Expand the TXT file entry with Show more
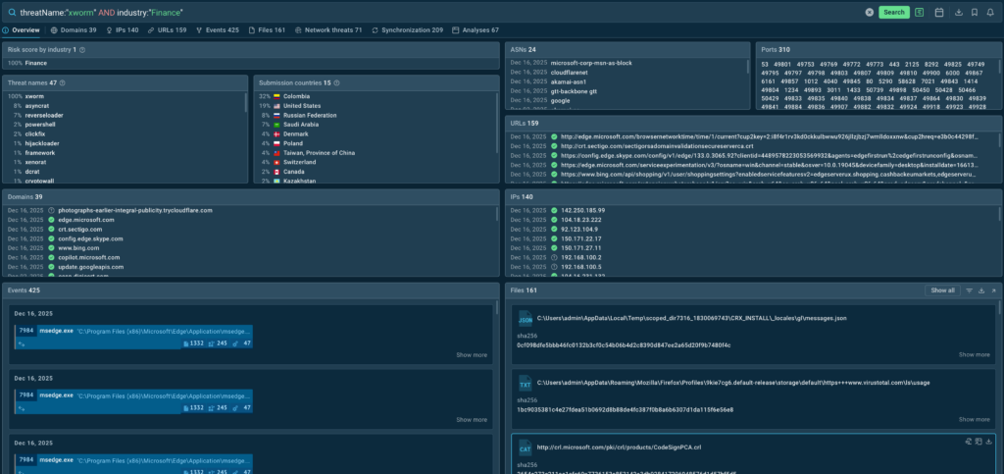 [x=974, y=419]
